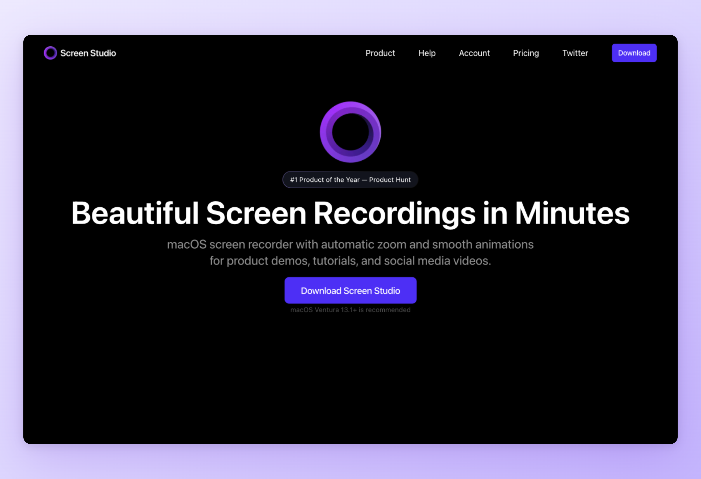Click the #1 Product of the Year pill
Image resolution: width=701 pixels, height=479 pixels.
(x=350, y=179)
